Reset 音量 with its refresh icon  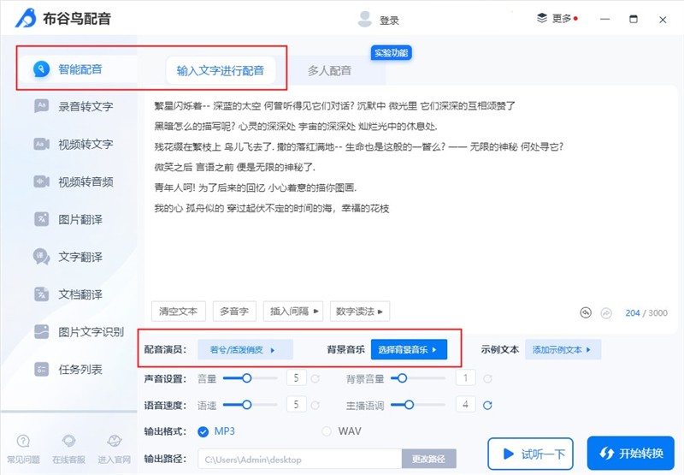click(315, 378)
